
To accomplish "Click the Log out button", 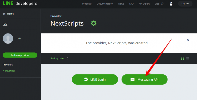I will coord(185,4).
